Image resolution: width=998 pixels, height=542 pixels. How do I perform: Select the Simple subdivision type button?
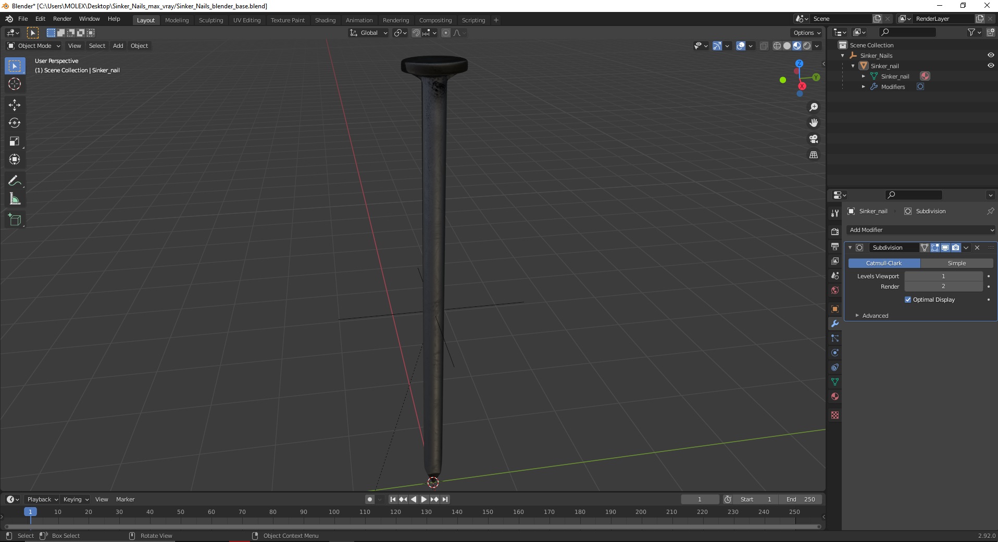[x=957, y=263]
